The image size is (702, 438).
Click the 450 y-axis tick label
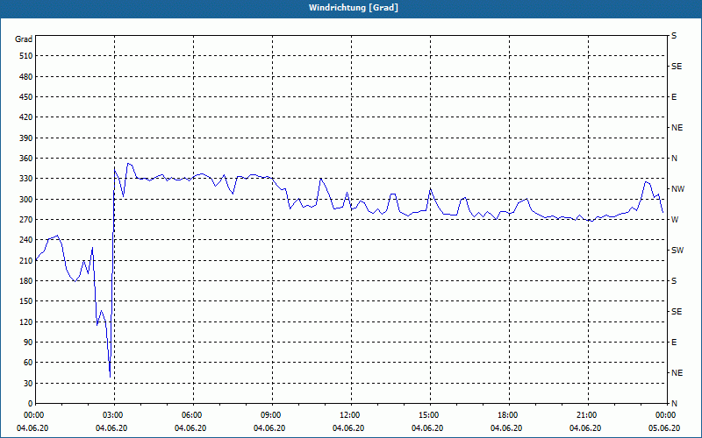(26, 97)
